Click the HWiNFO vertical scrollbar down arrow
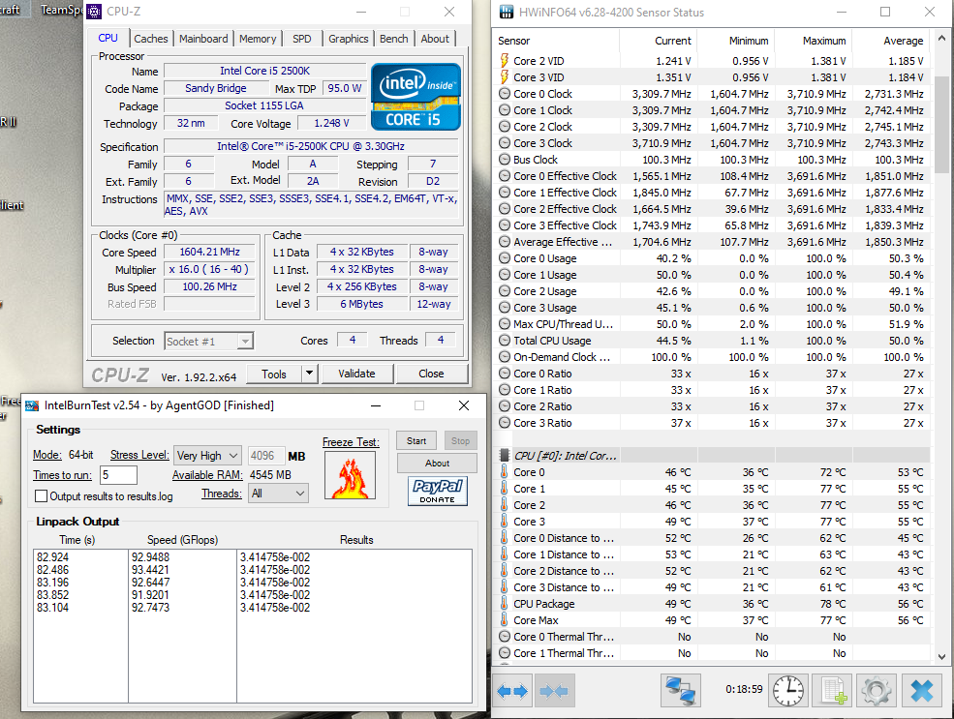The width and height of the screenshot is (954, 719). click(941, 656)
